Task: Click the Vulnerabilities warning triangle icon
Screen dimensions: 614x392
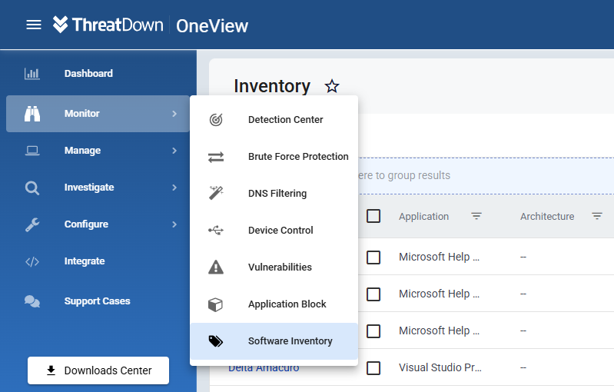Action: [216, 267]
